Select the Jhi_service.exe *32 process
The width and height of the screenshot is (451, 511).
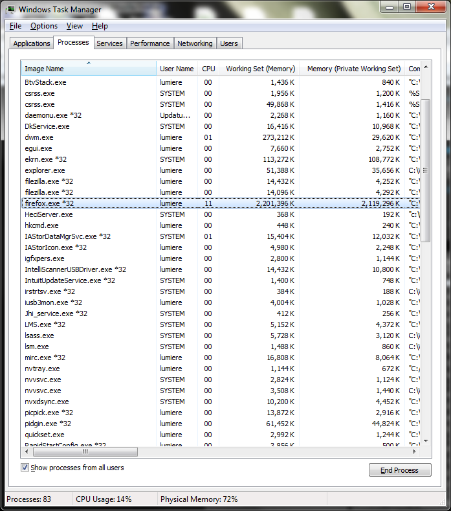click(x=221, y=313)
